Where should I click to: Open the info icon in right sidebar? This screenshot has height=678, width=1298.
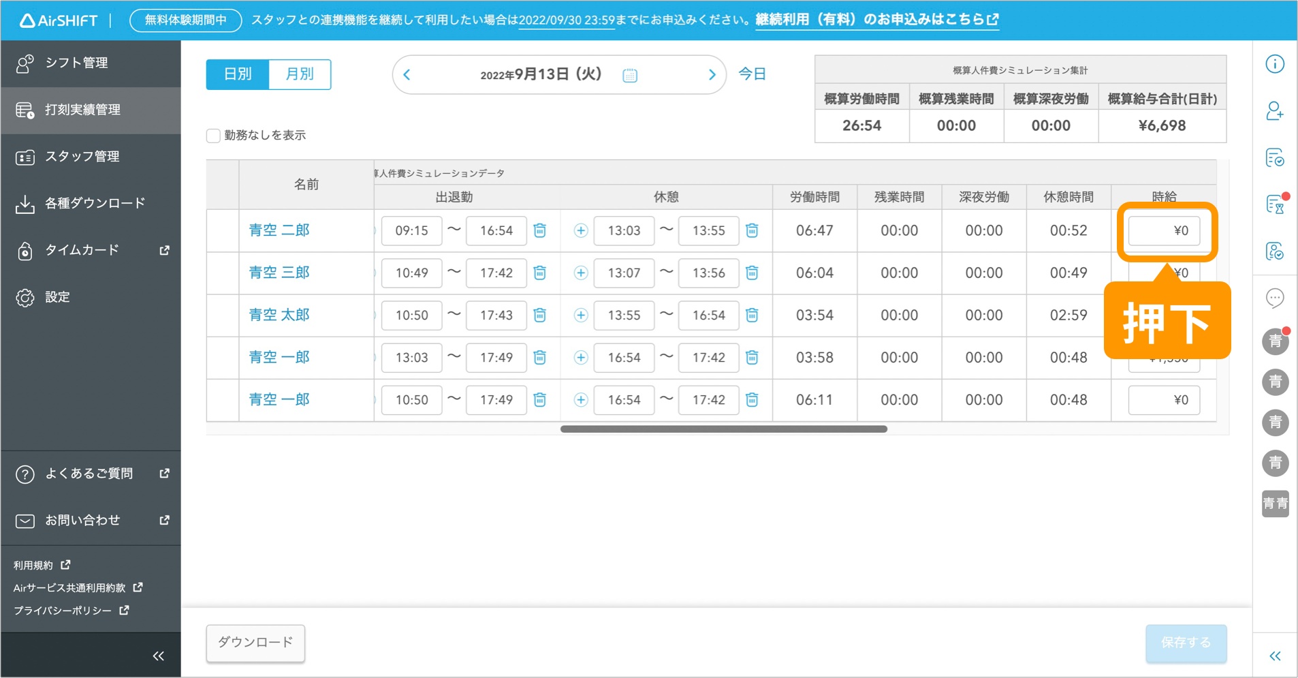tap(1274, 64)
